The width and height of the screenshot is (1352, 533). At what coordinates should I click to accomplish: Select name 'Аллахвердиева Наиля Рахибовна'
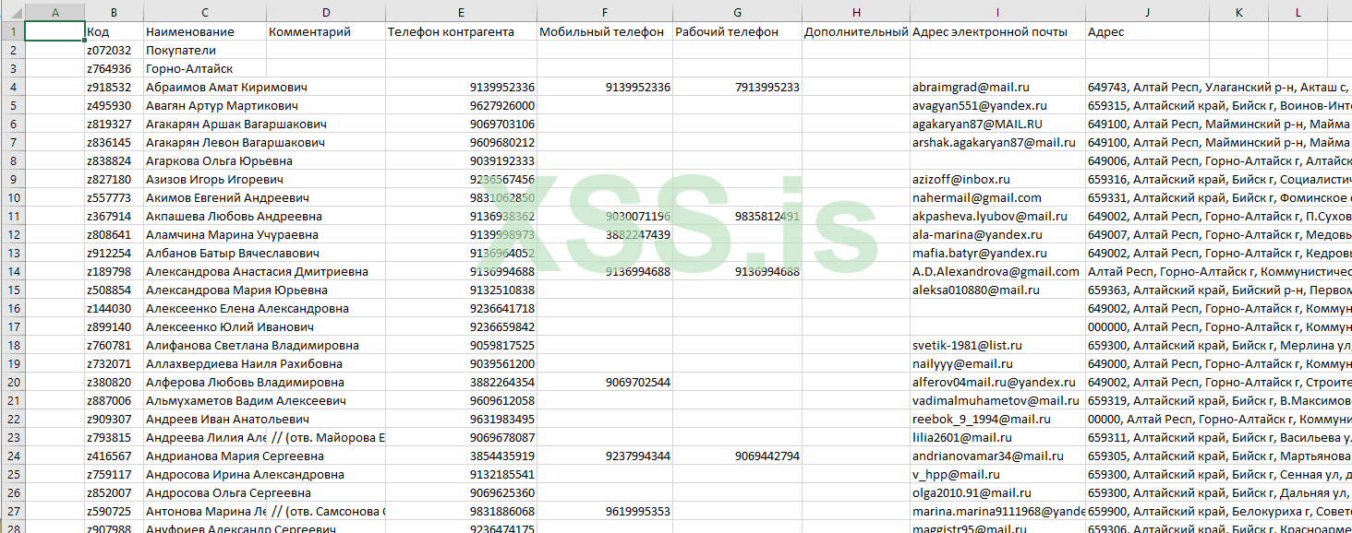(244, 363)
